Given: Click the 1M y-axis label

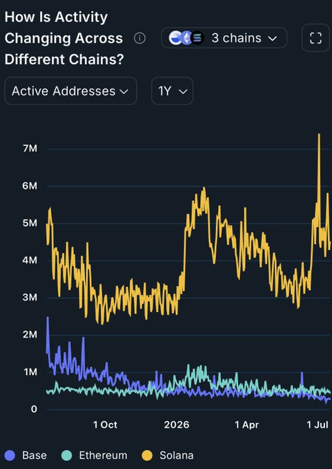Looking at the screenshot, I should [x=30, y=372].
